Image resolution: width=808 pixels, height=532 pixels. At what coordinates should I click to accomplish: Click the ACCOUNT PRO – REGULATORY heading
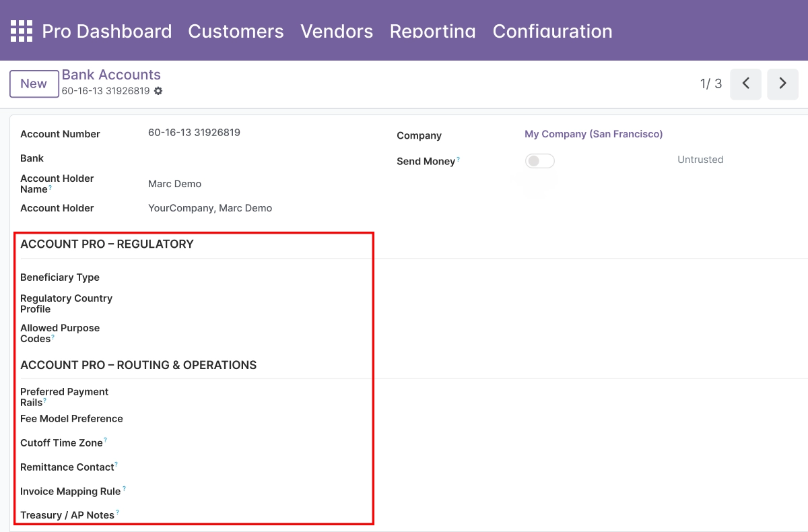click(107, 244)
